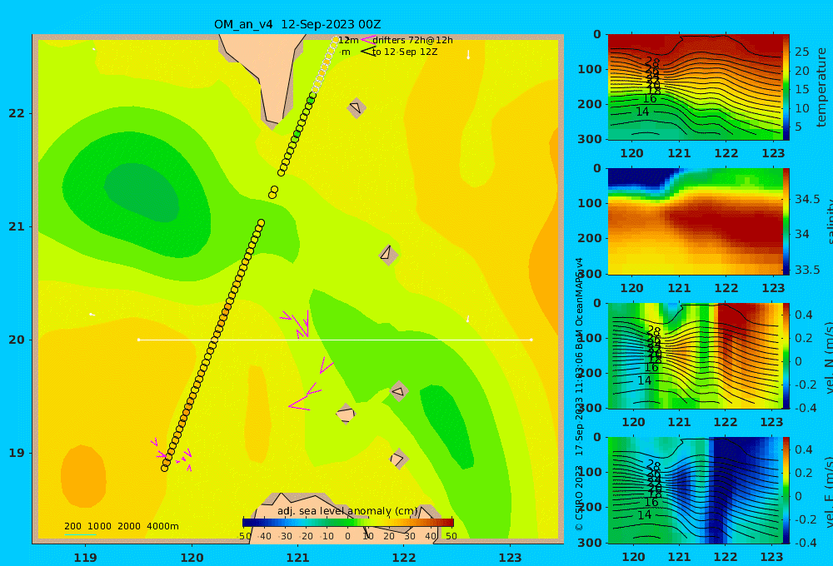833x566 pixels.
Task: Click the magenta drifter arrow legend symbol
Action: pos(367,40)
